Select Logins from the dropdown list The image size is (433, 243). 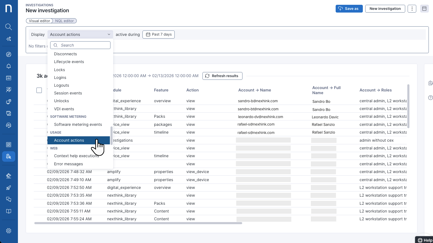pyautogui.click(x=60, y=77)
